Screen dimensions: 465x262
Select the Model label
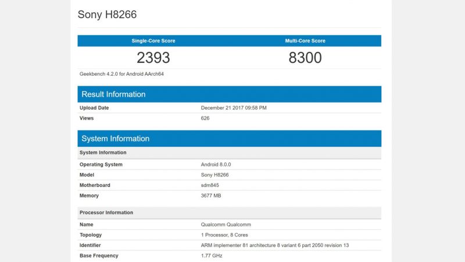click(87, 175)
